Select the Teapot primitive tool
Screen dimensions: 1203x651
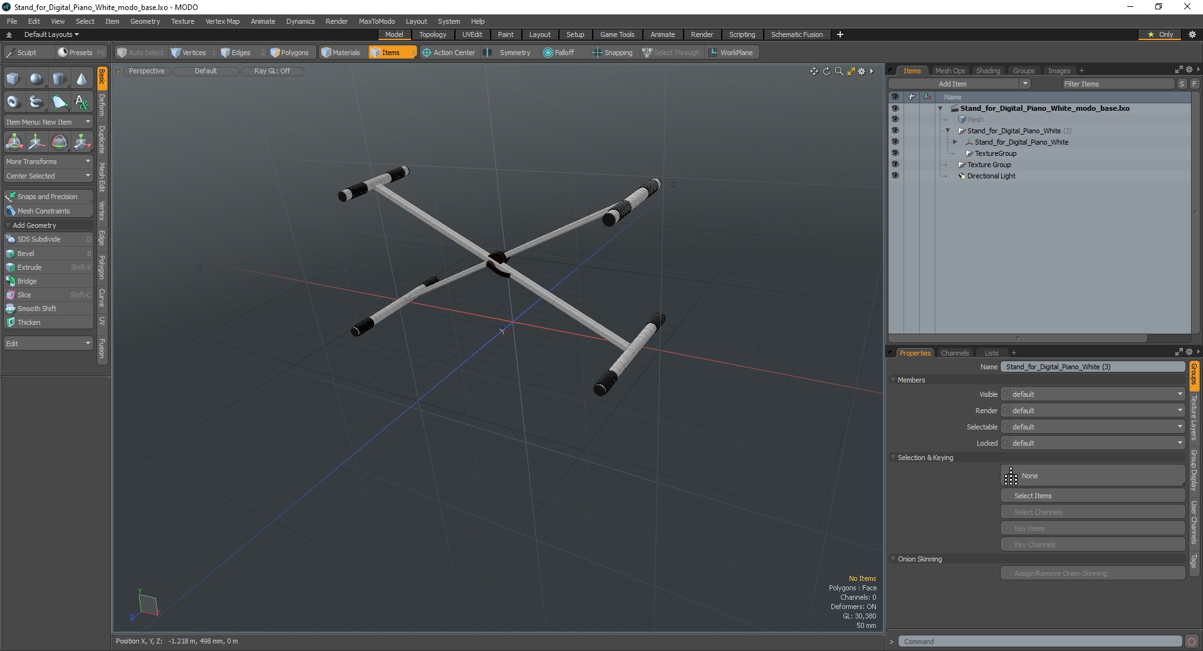[x=36, y=101]
